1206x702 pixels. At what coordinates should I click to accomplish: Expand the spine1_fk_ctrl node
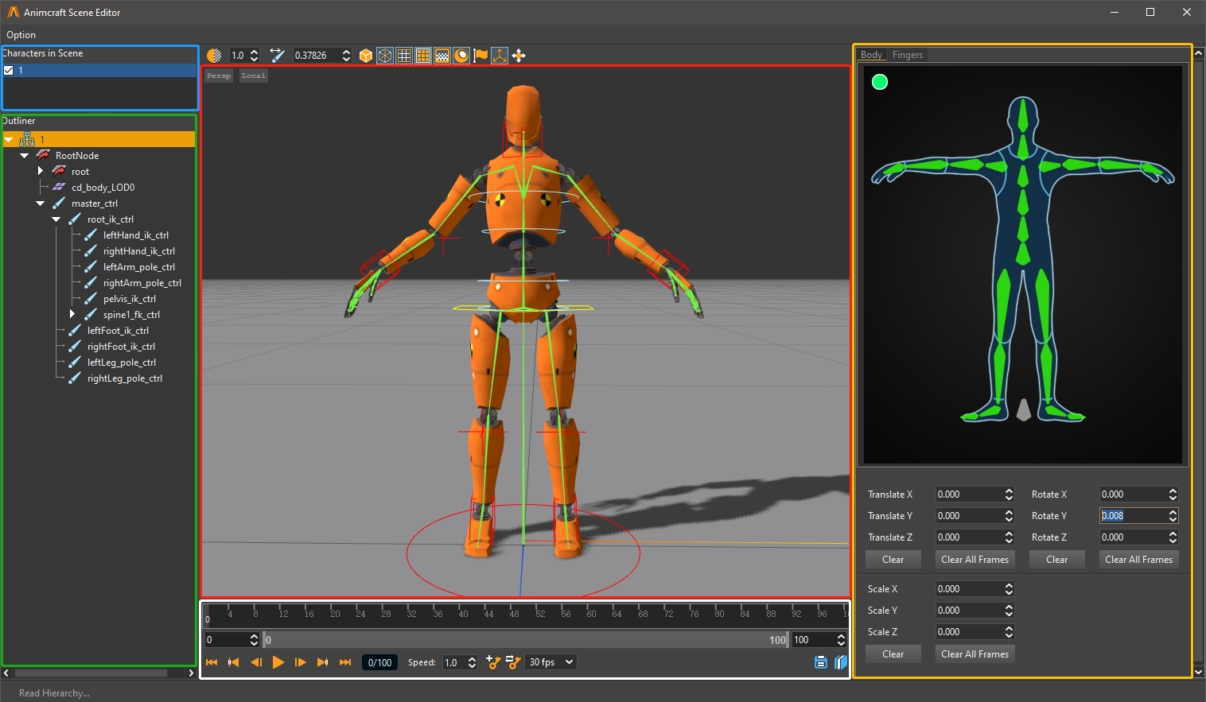click(72, 315)
